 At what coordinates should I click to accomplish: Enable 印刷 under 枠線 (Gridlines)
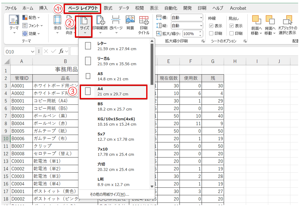(211, 33)
